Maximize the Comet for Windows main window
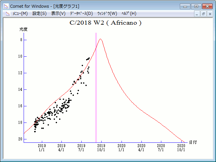The width and height of the screenshot is (216, 162). [196, 6]
